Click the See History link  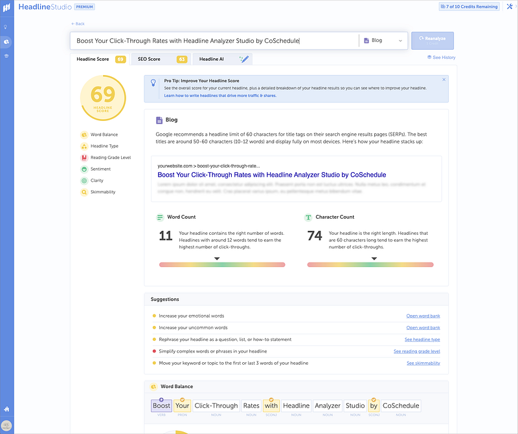(442, 58)
